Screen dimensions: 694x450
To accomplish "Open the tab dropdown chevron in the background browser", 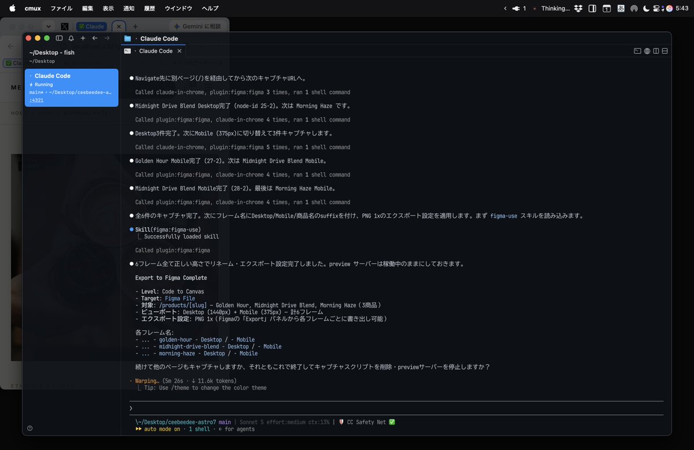I will (x=48, y=27).
